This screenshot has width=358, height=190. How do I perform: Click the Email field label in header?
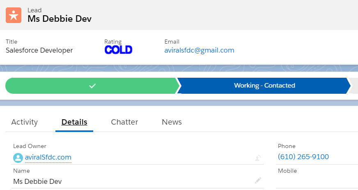(x=172, y=42)
